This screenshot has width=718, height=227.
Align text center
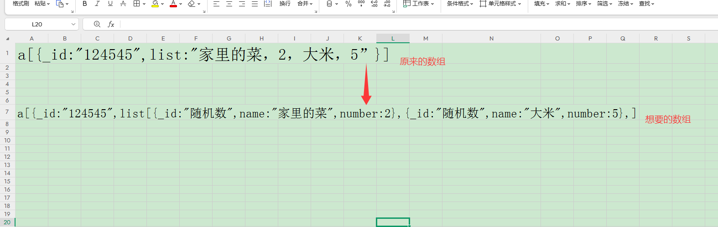click(229, 4)
